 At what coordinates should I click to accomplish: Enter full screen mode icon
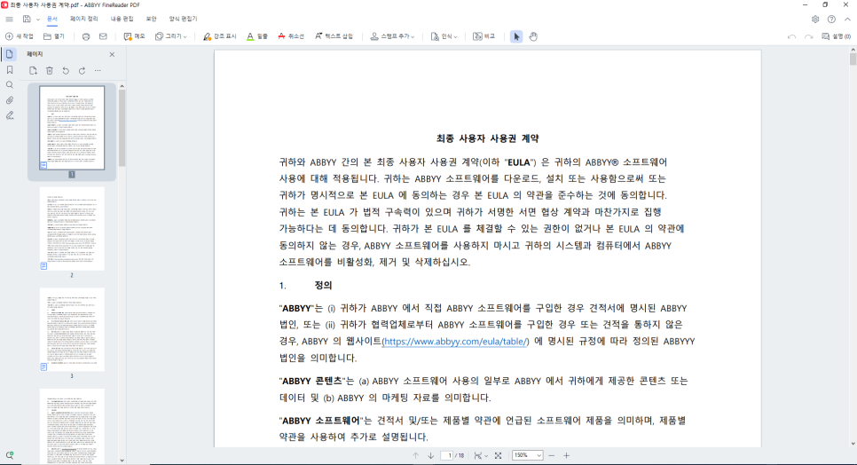(x=498, y=455)
